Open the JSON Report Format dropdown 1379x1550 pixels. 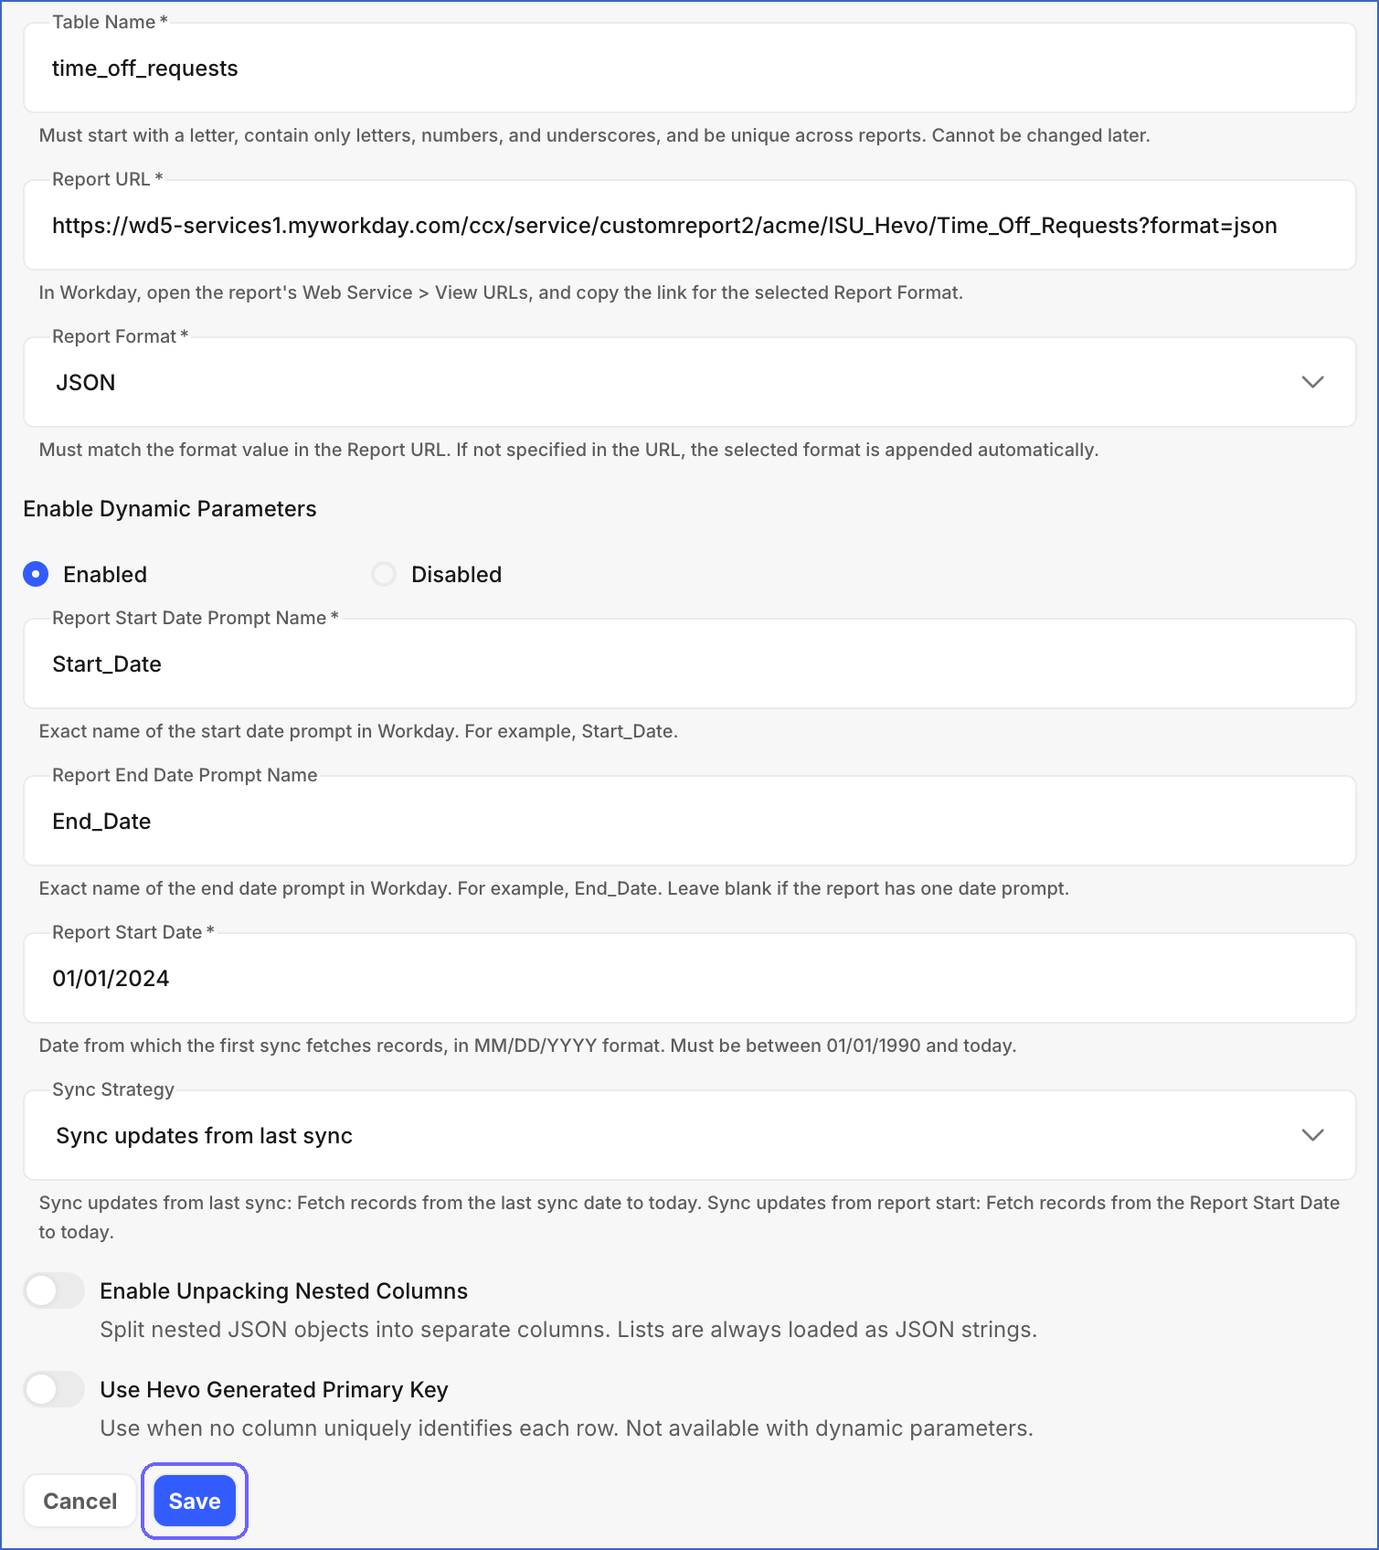[690, 382]
